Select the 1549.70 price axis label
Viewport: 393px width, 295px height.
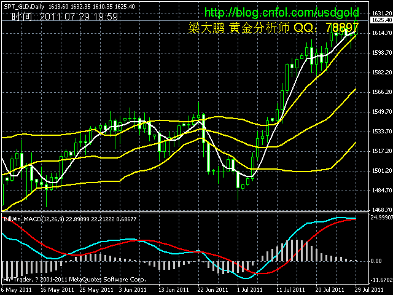point(381,112)
